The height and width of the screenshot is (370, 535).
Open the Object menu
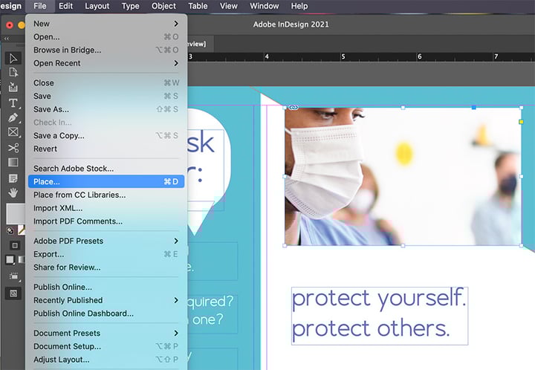tap(163, 6)
